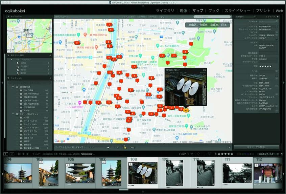Open the カスタムフィルター dropdown

268,154
